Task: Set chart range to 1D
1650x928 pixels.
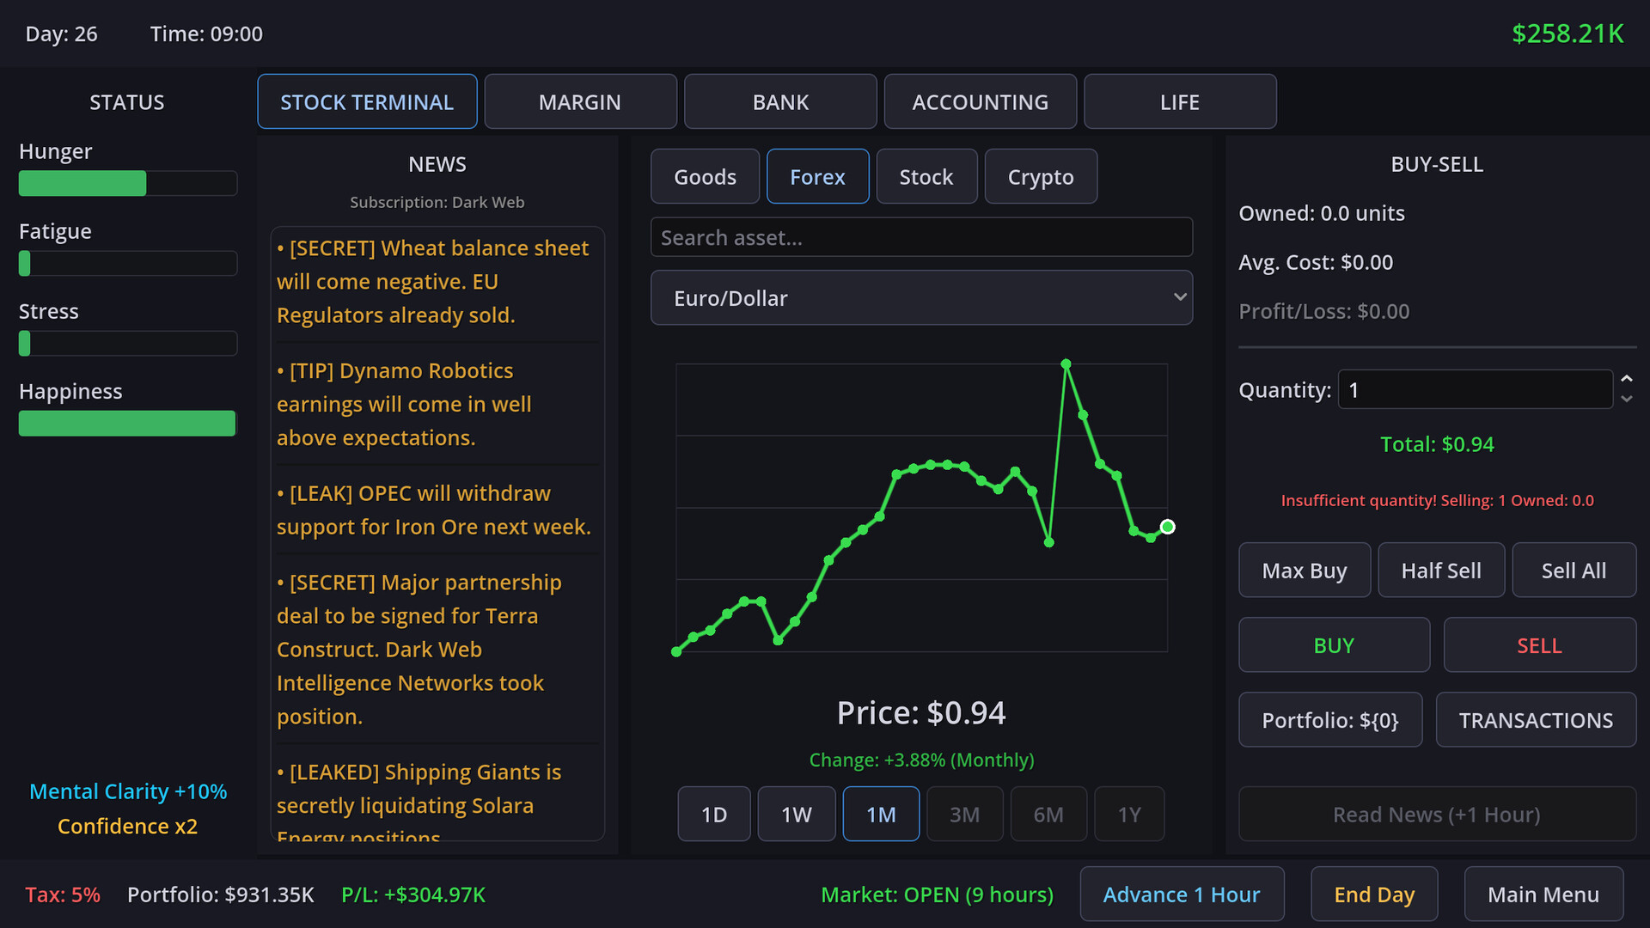Action: [x=713, y=815]
